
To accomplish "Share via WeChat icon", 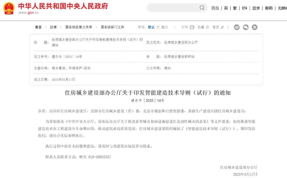I will 246,27.
